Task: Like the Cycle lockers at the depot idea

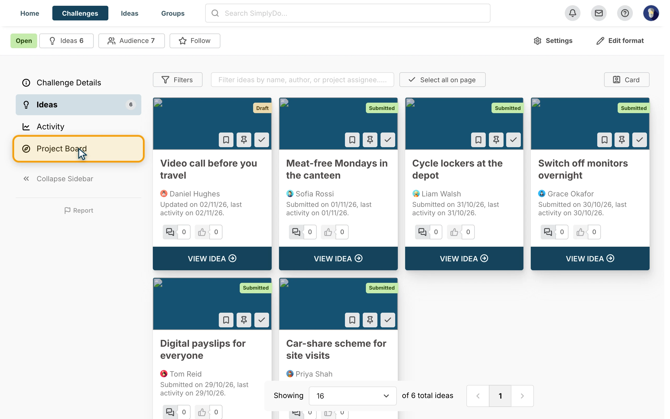Action: click(x=454, y=232)
